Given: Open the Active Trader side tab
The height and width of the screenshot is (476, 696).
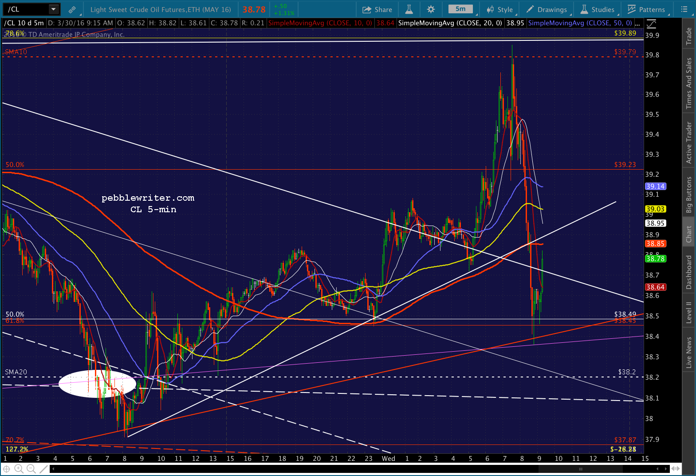Looking at the screenshot, I should pyautogui.click(x=688, y=143).
